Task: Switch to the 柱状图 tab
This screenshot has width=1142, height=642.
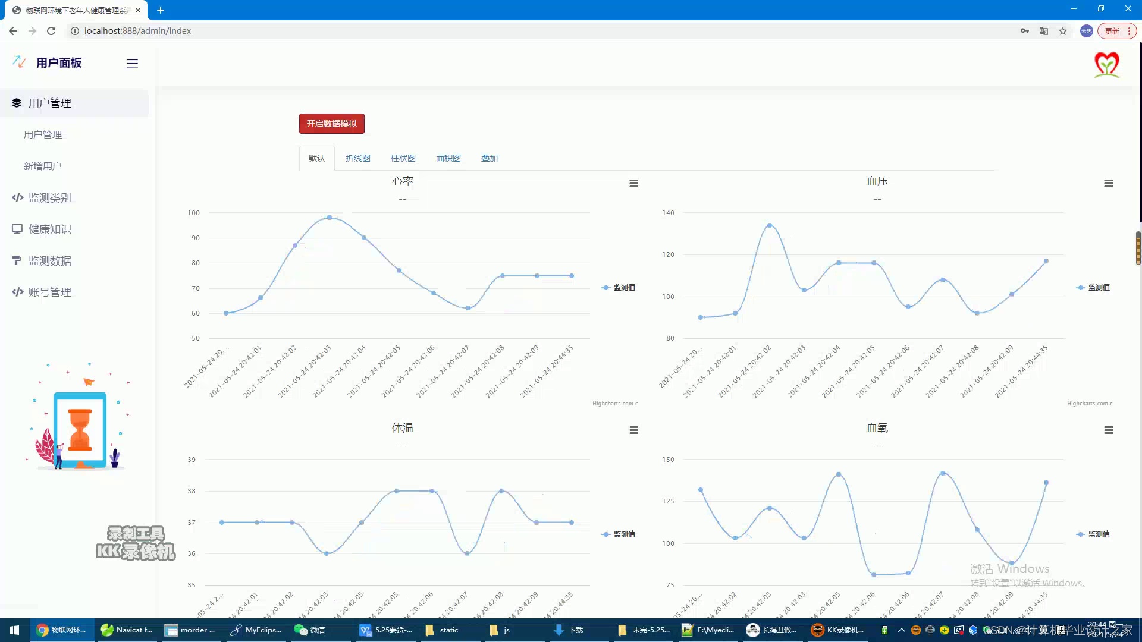Action: [x=403, y=158]
